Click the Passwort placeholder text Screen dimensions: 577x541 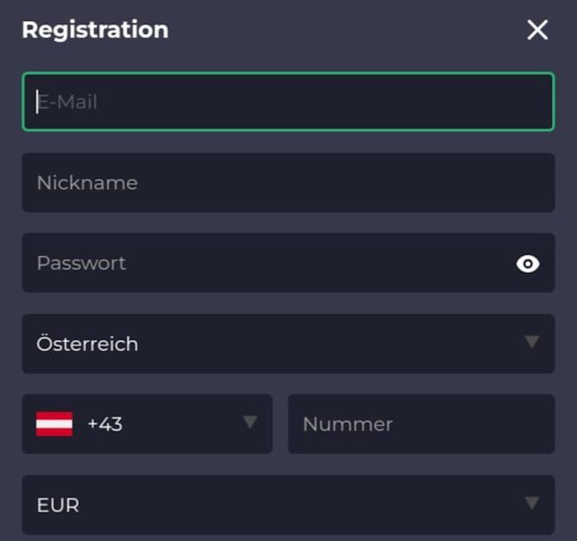coord(81,264)
